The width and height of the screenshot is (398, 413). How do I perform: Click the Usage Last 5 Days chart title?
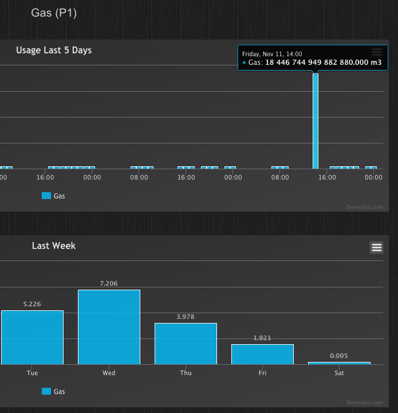coord(54,50)
